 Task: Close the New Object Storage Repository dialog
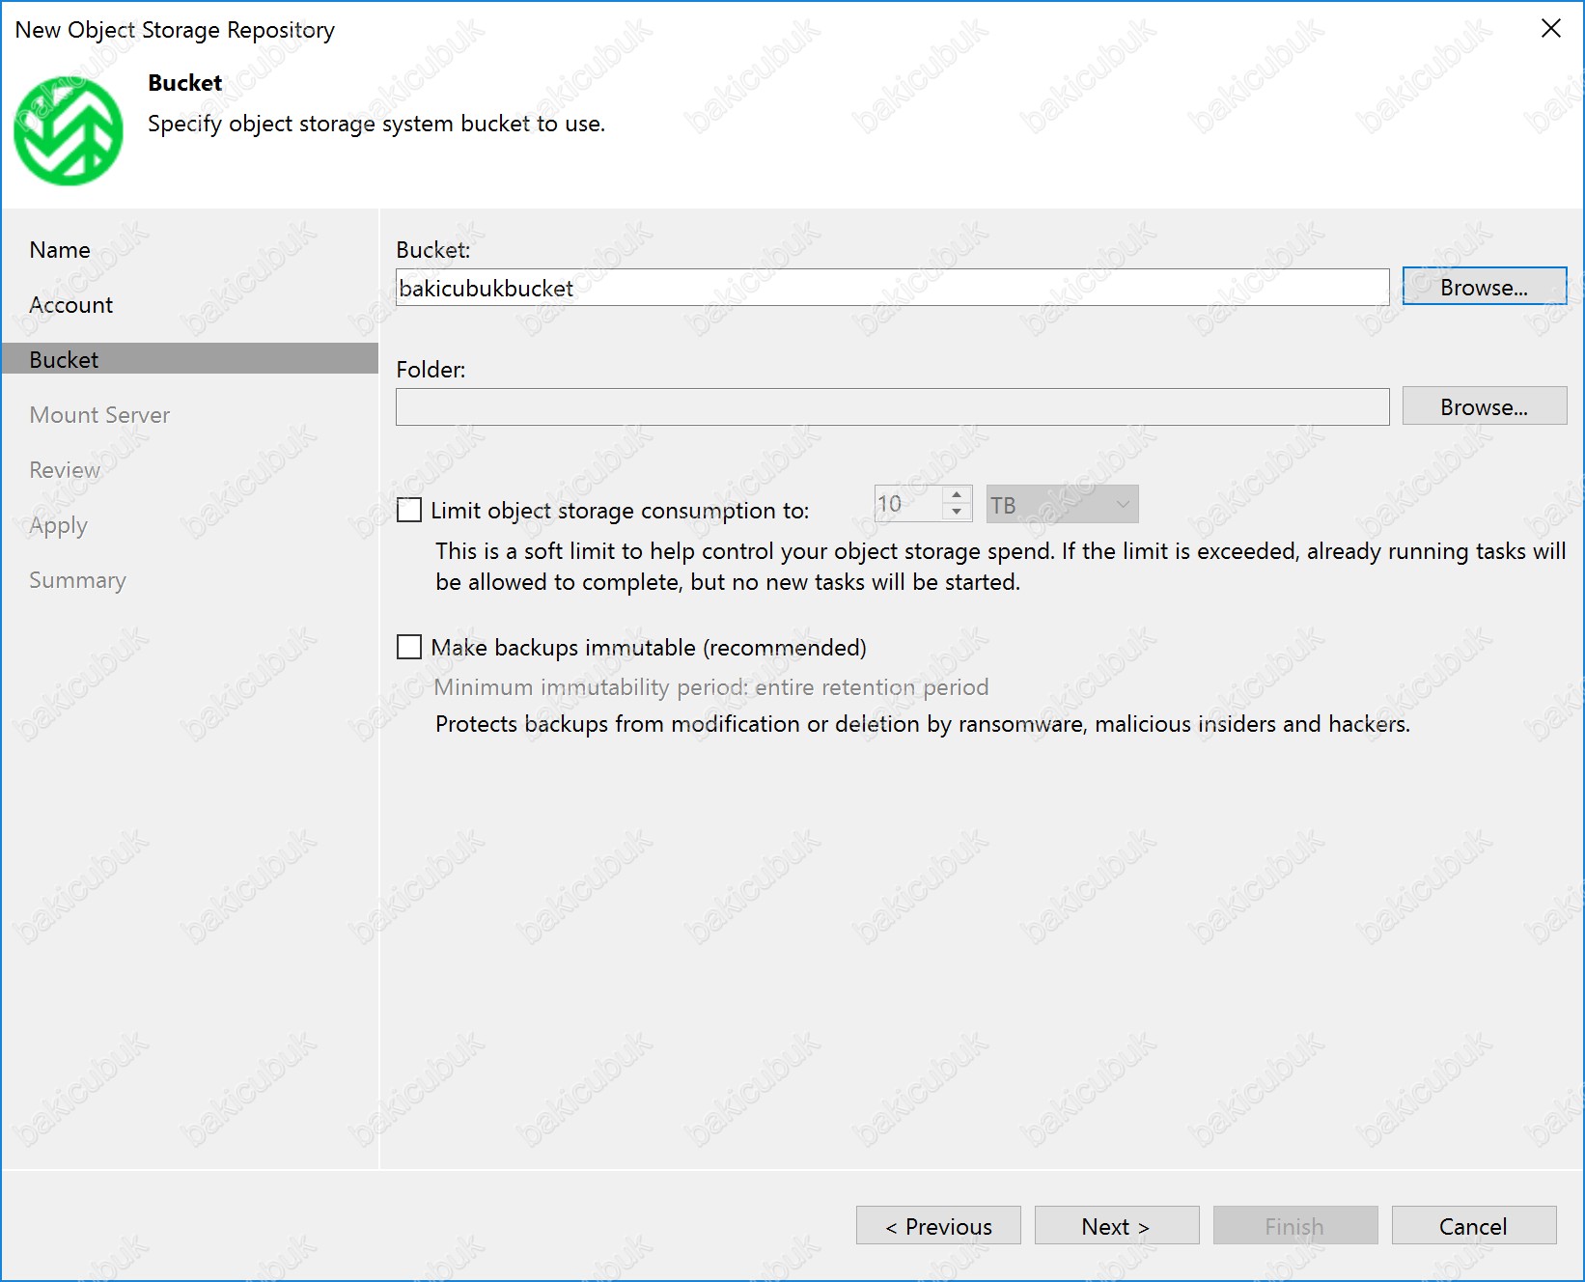(x=1550, y=29)
